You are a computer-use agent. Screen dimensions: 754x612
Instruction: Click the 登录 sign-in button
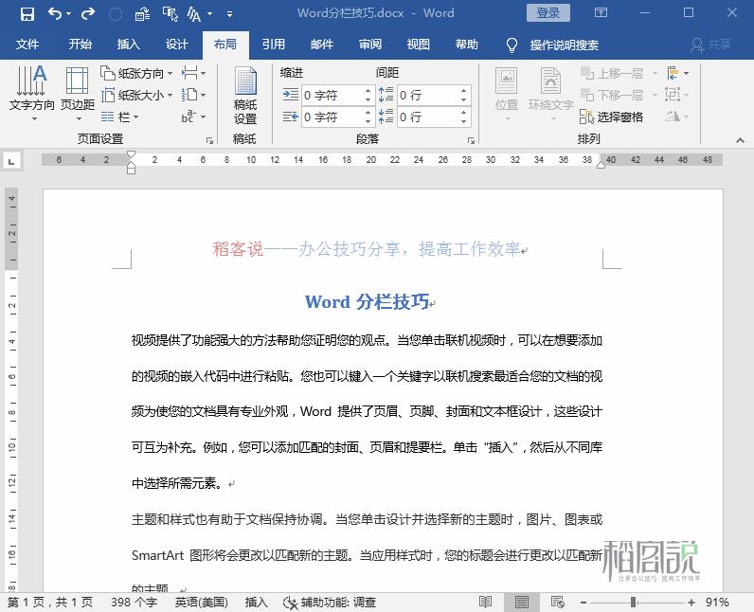coord(548,13)
